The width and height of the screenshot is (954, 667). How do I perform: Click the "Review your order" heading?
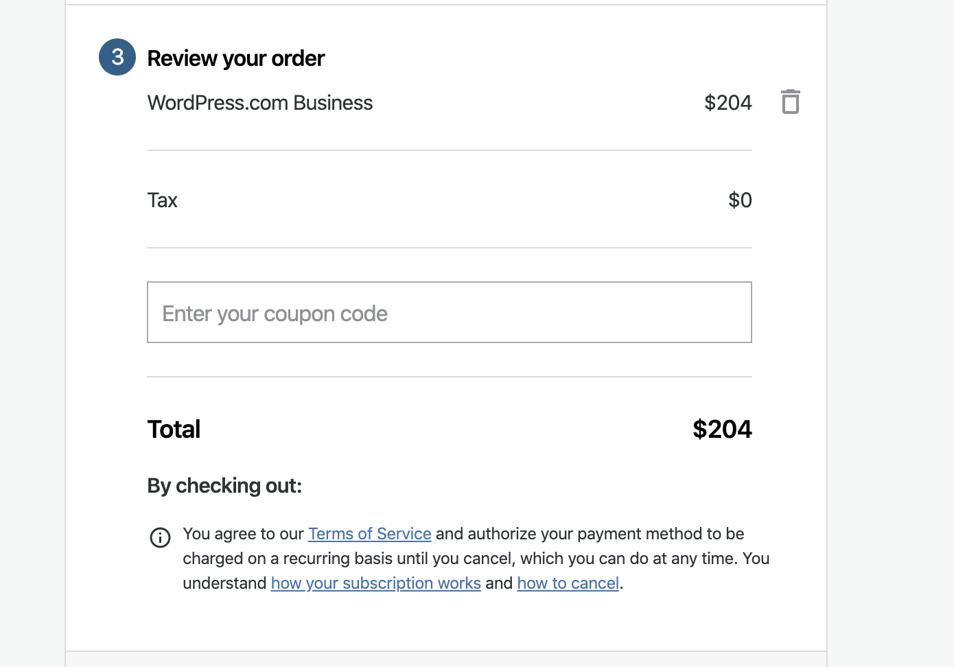pyautogui.click(x=235, y=58)
